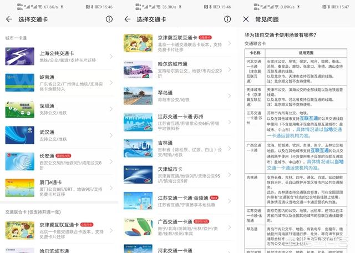Tap the 厦门e通卡 card image
Image resolution: width=355 pixels, height=253 pixels.
coord(20,188)
